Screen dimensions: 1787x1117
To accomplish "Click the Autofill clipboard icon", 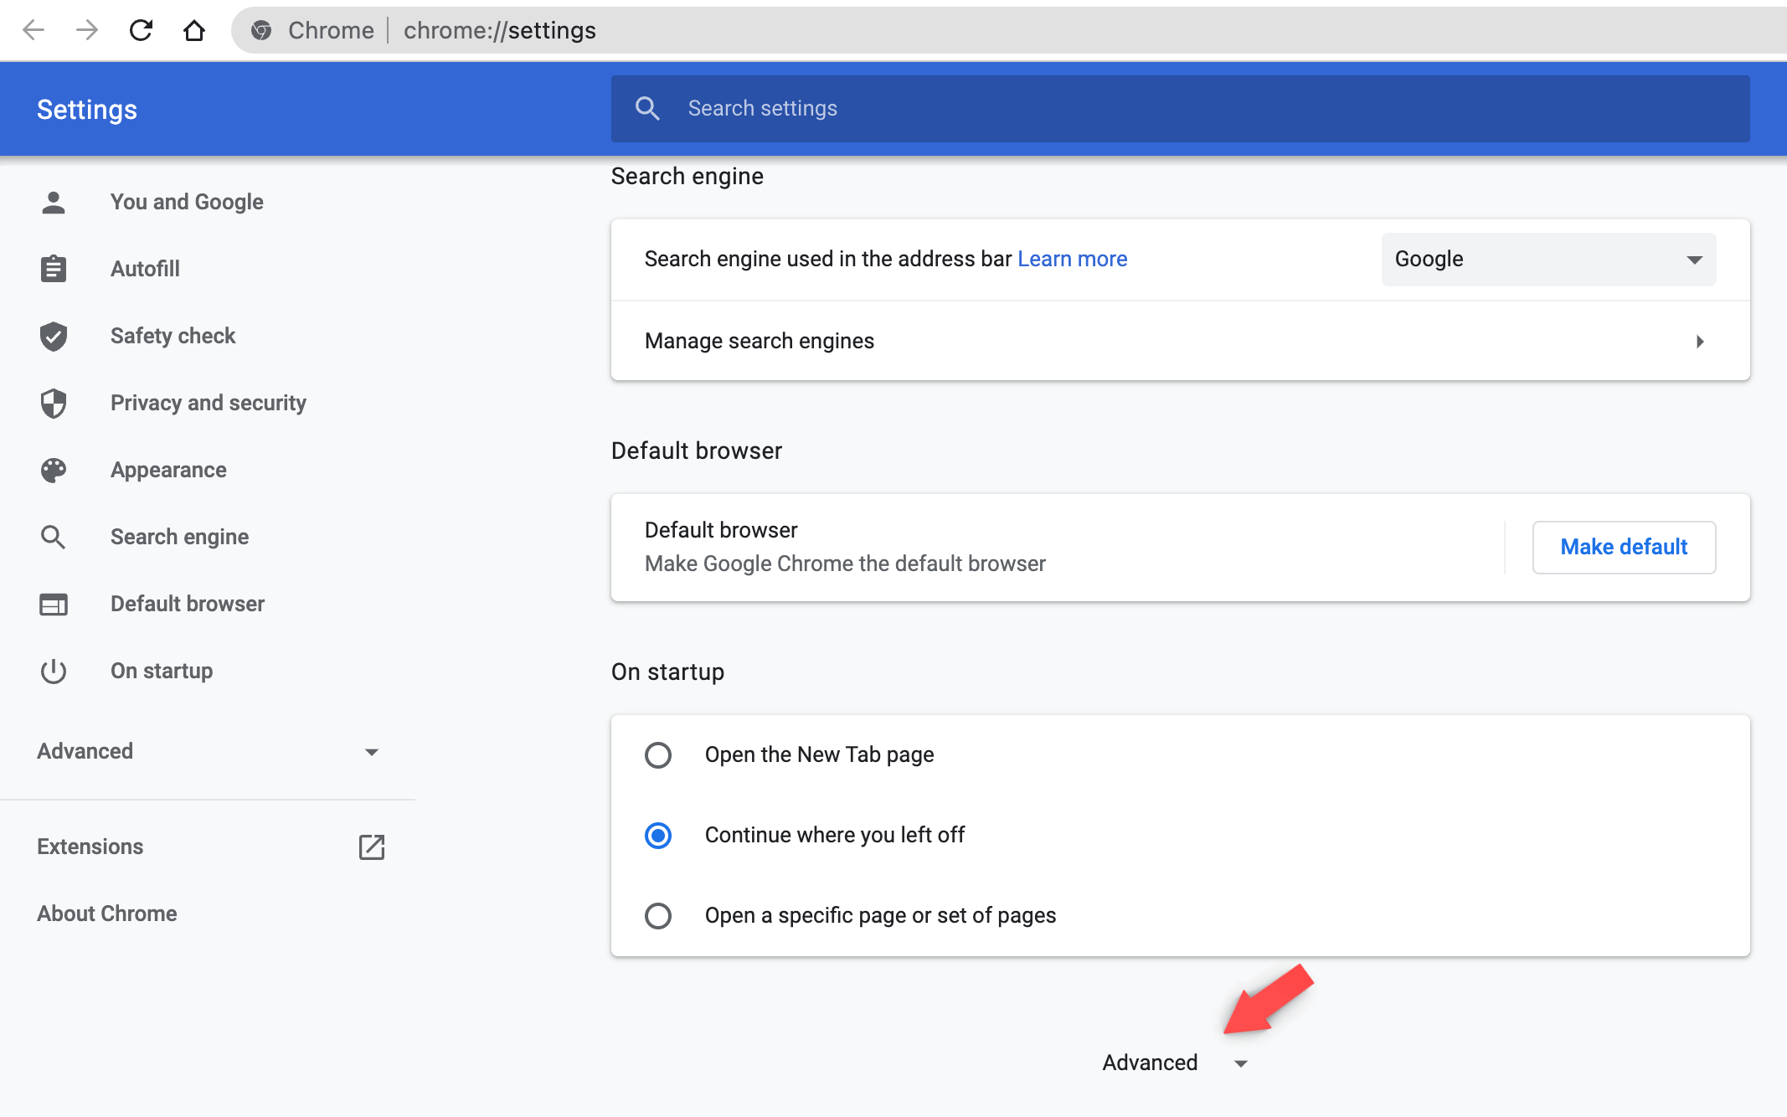I will 54,269.
